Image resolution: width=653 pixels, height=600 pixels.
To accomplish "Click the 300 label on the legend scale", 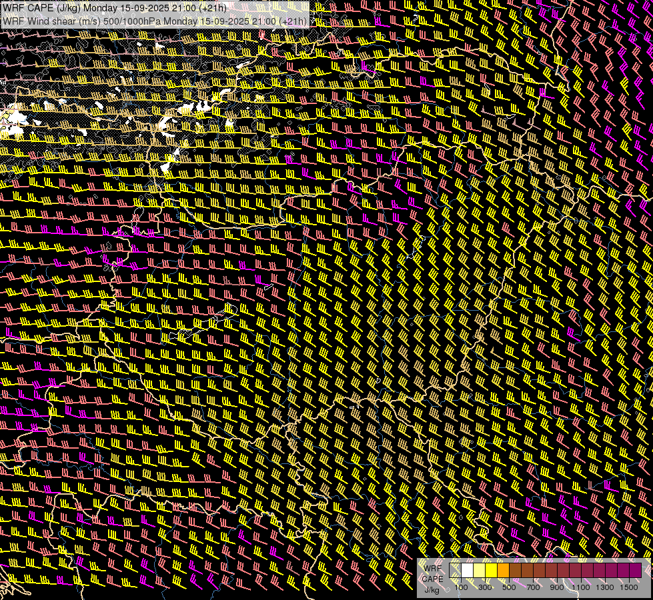I will tap(485, 587).
